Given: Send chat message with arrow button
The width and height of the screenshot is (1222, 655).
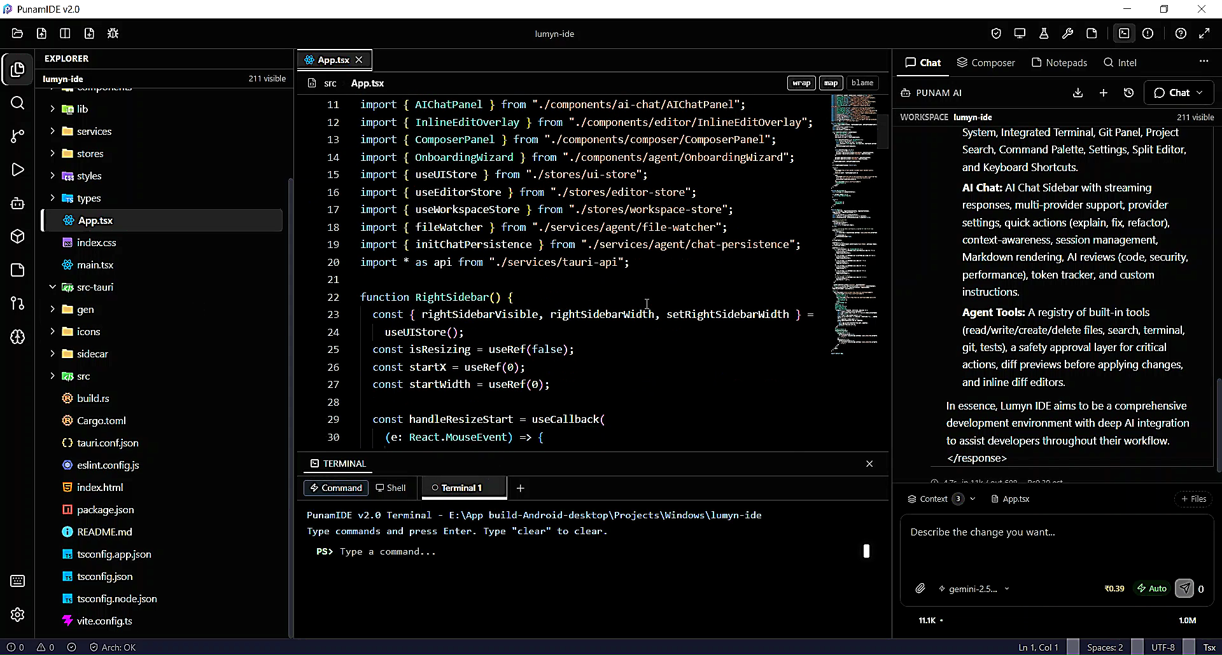Looking at the screenshot, I should click(1184, 589).
